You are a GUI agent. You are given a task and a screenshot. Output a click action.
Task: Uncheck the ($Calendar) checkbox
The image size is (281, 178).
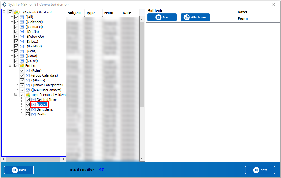[x=16, y=22]
